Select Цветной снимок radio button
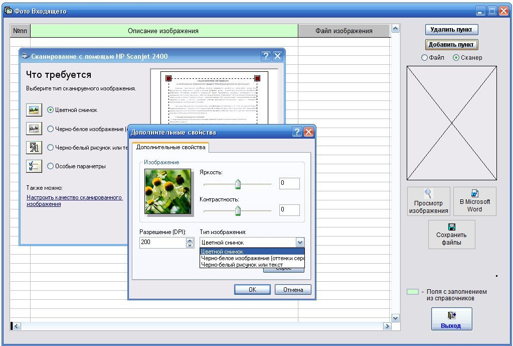Screen dimensions: 513x346 point(50,110)
